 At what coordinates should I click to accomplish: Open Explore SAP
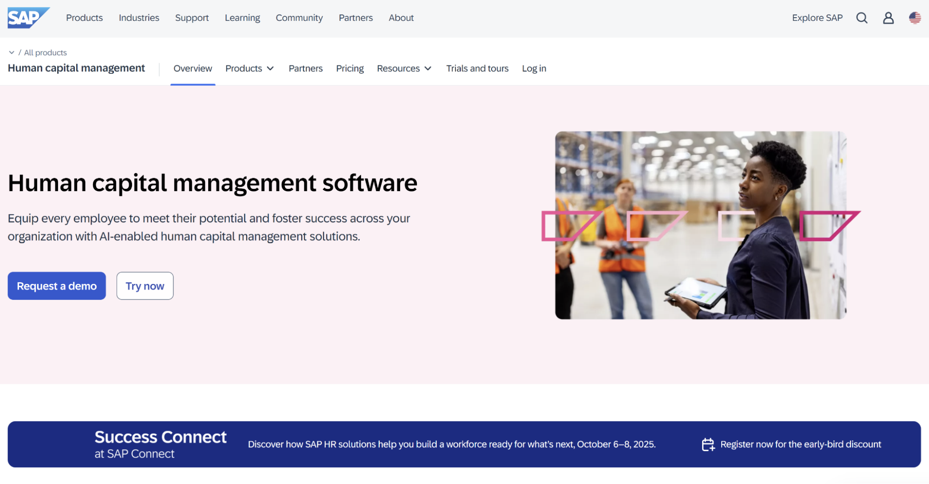(x=817, y=18)
